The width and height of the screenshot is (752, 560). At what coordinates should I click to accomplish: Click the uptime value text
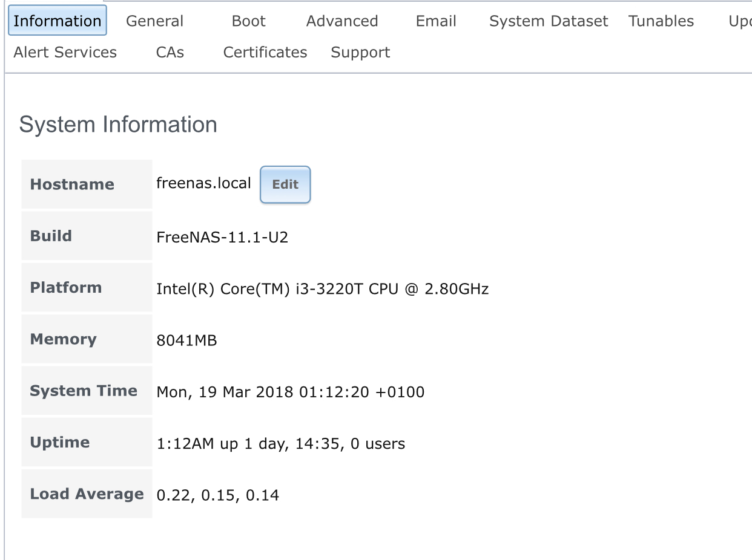281,444
